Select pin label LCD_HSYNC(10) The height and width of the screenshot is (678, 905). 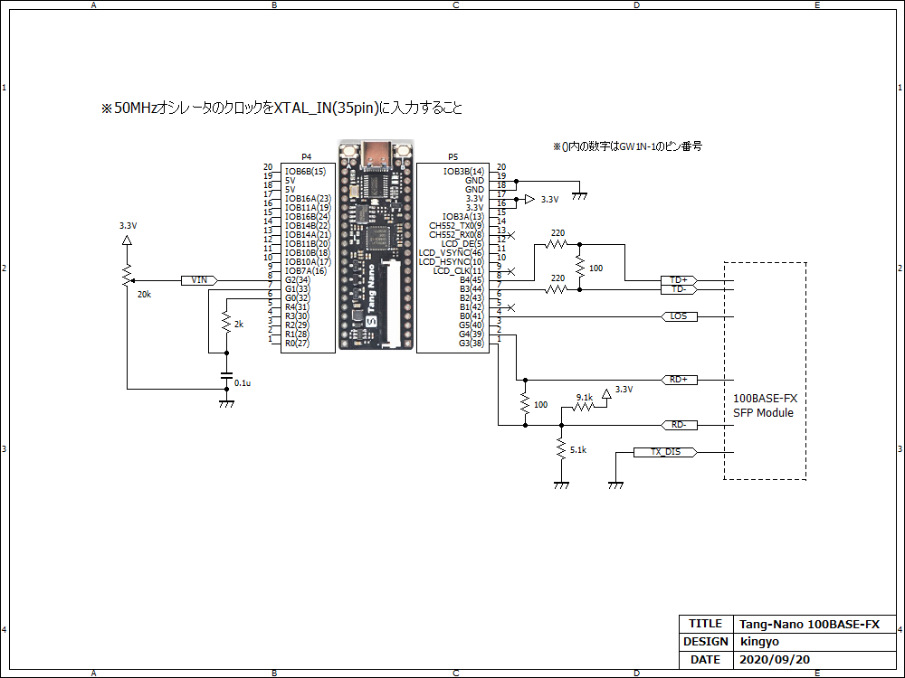pyautogui.click(x=452, y=262)
